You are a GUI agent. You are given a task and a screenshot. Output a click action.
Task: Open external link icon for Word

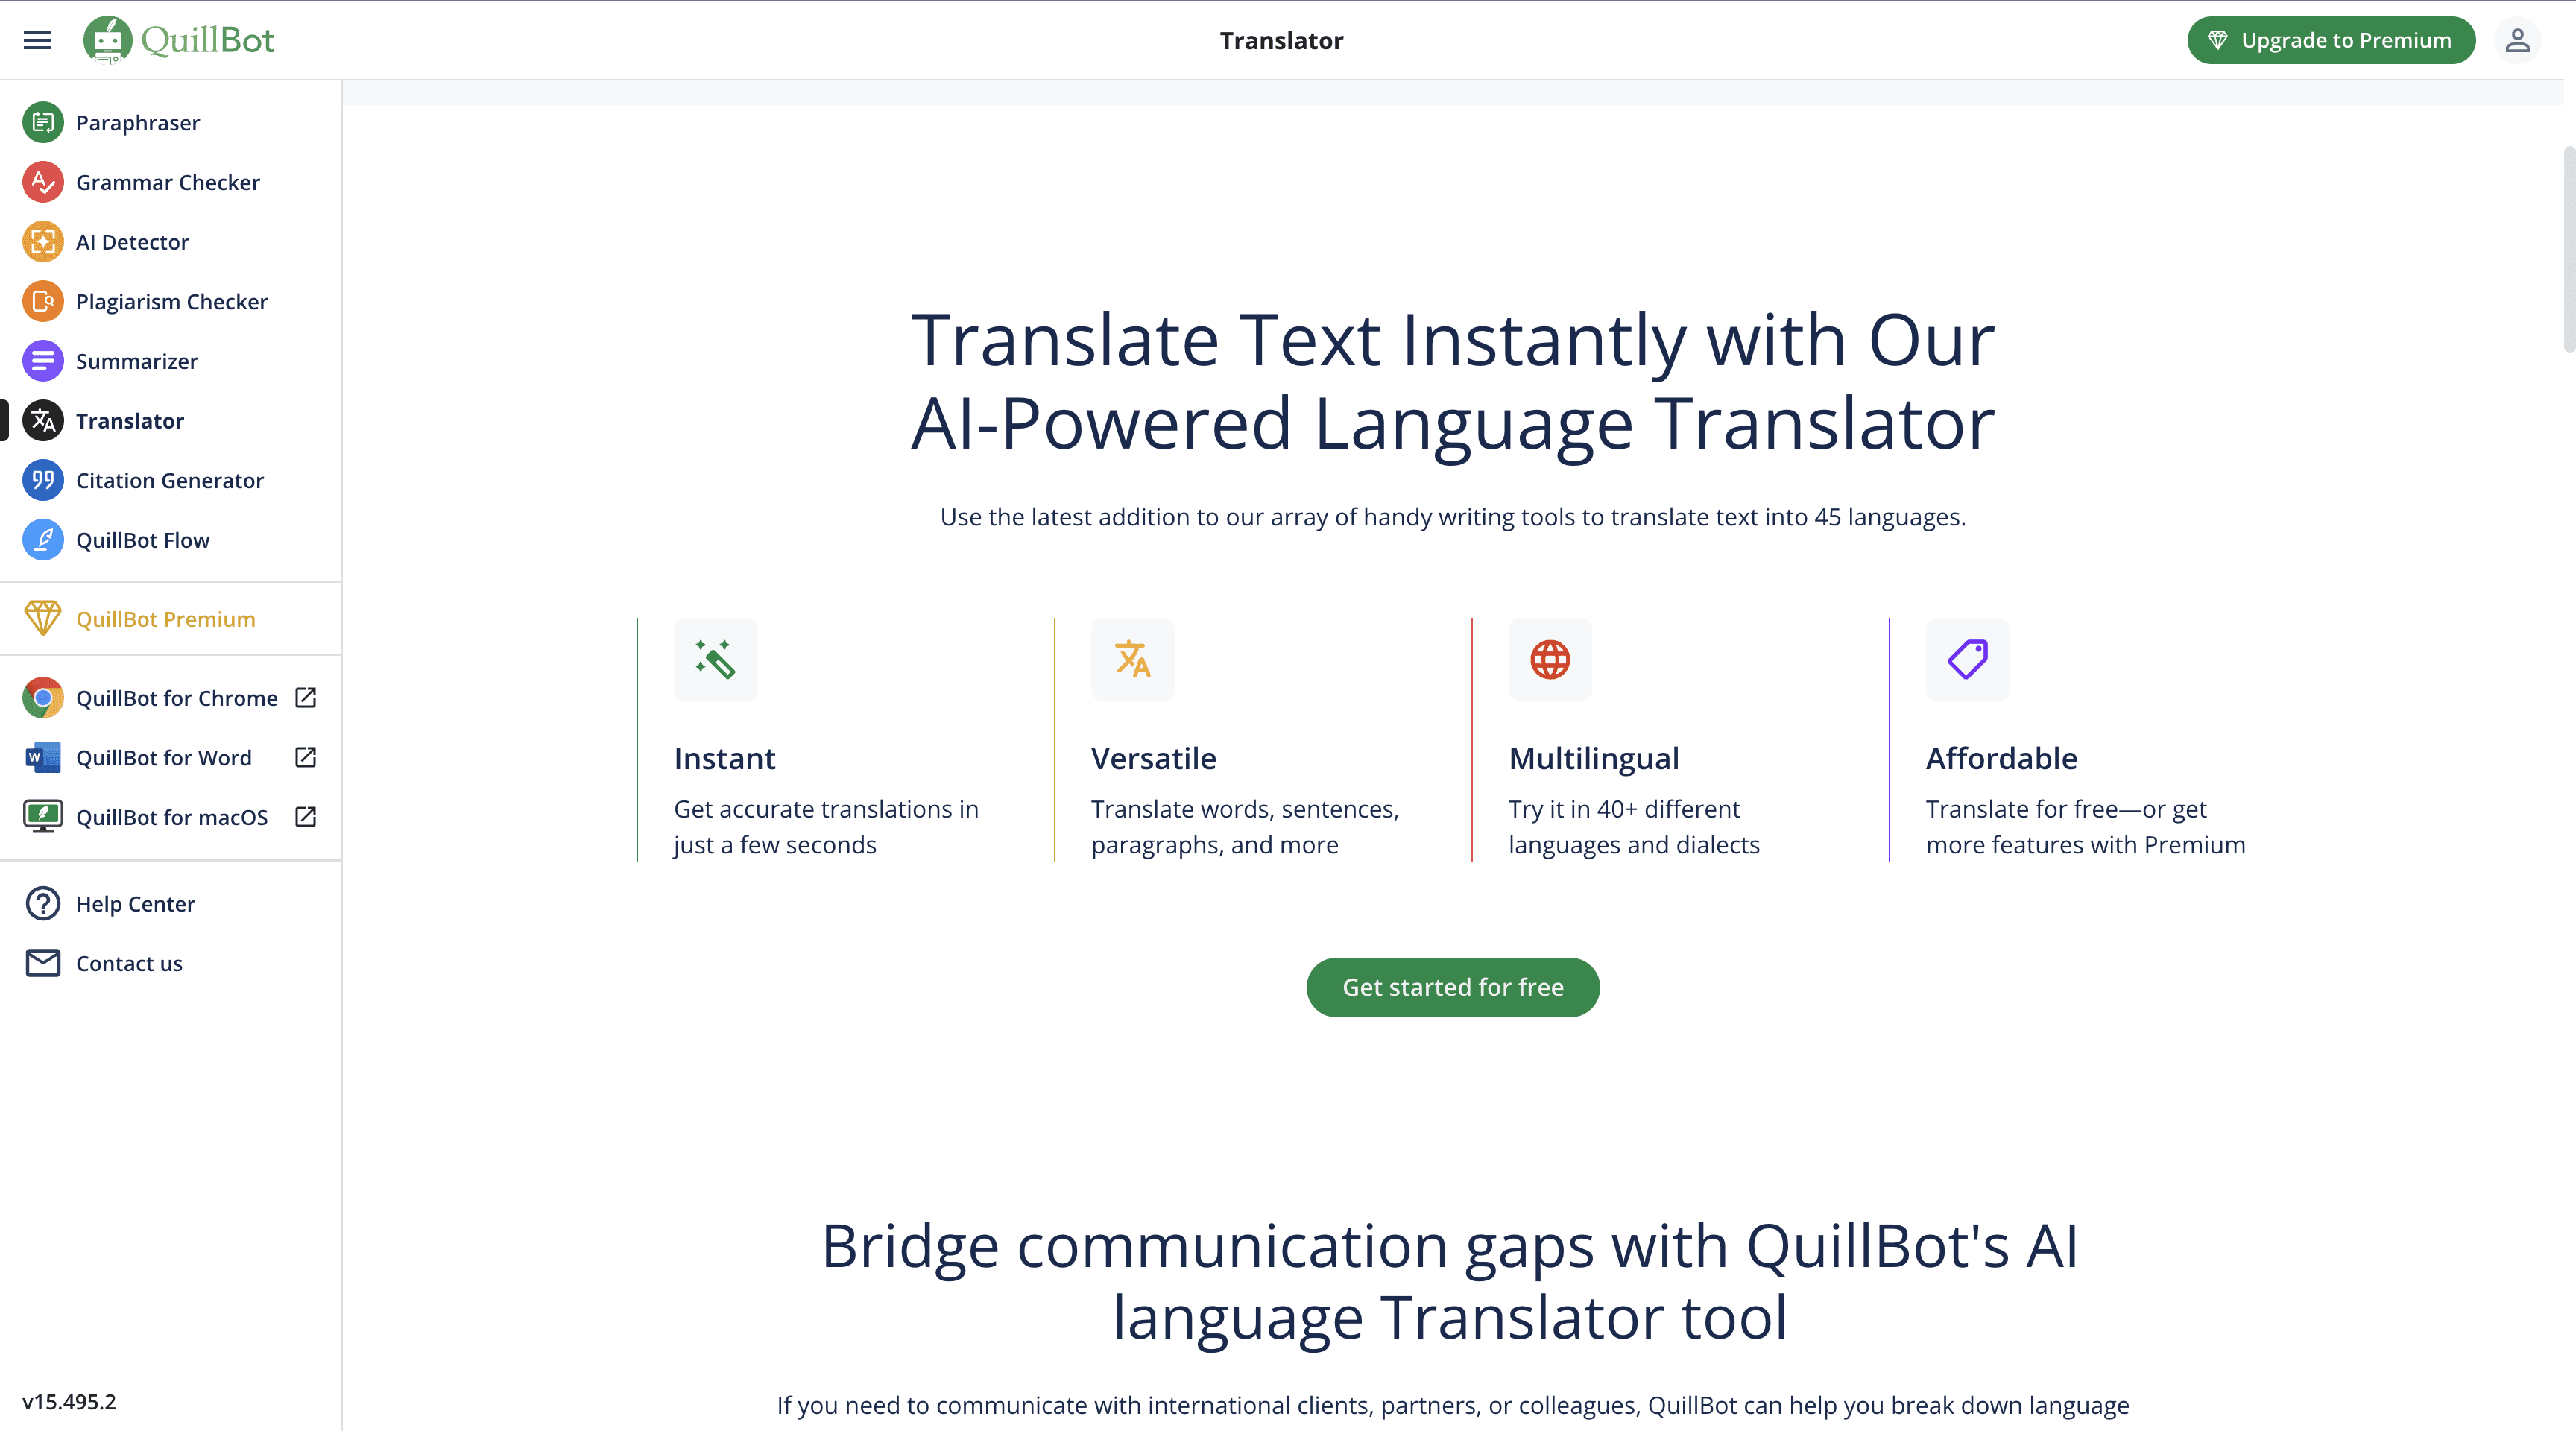pyautogui.click(x=306, y=758)
